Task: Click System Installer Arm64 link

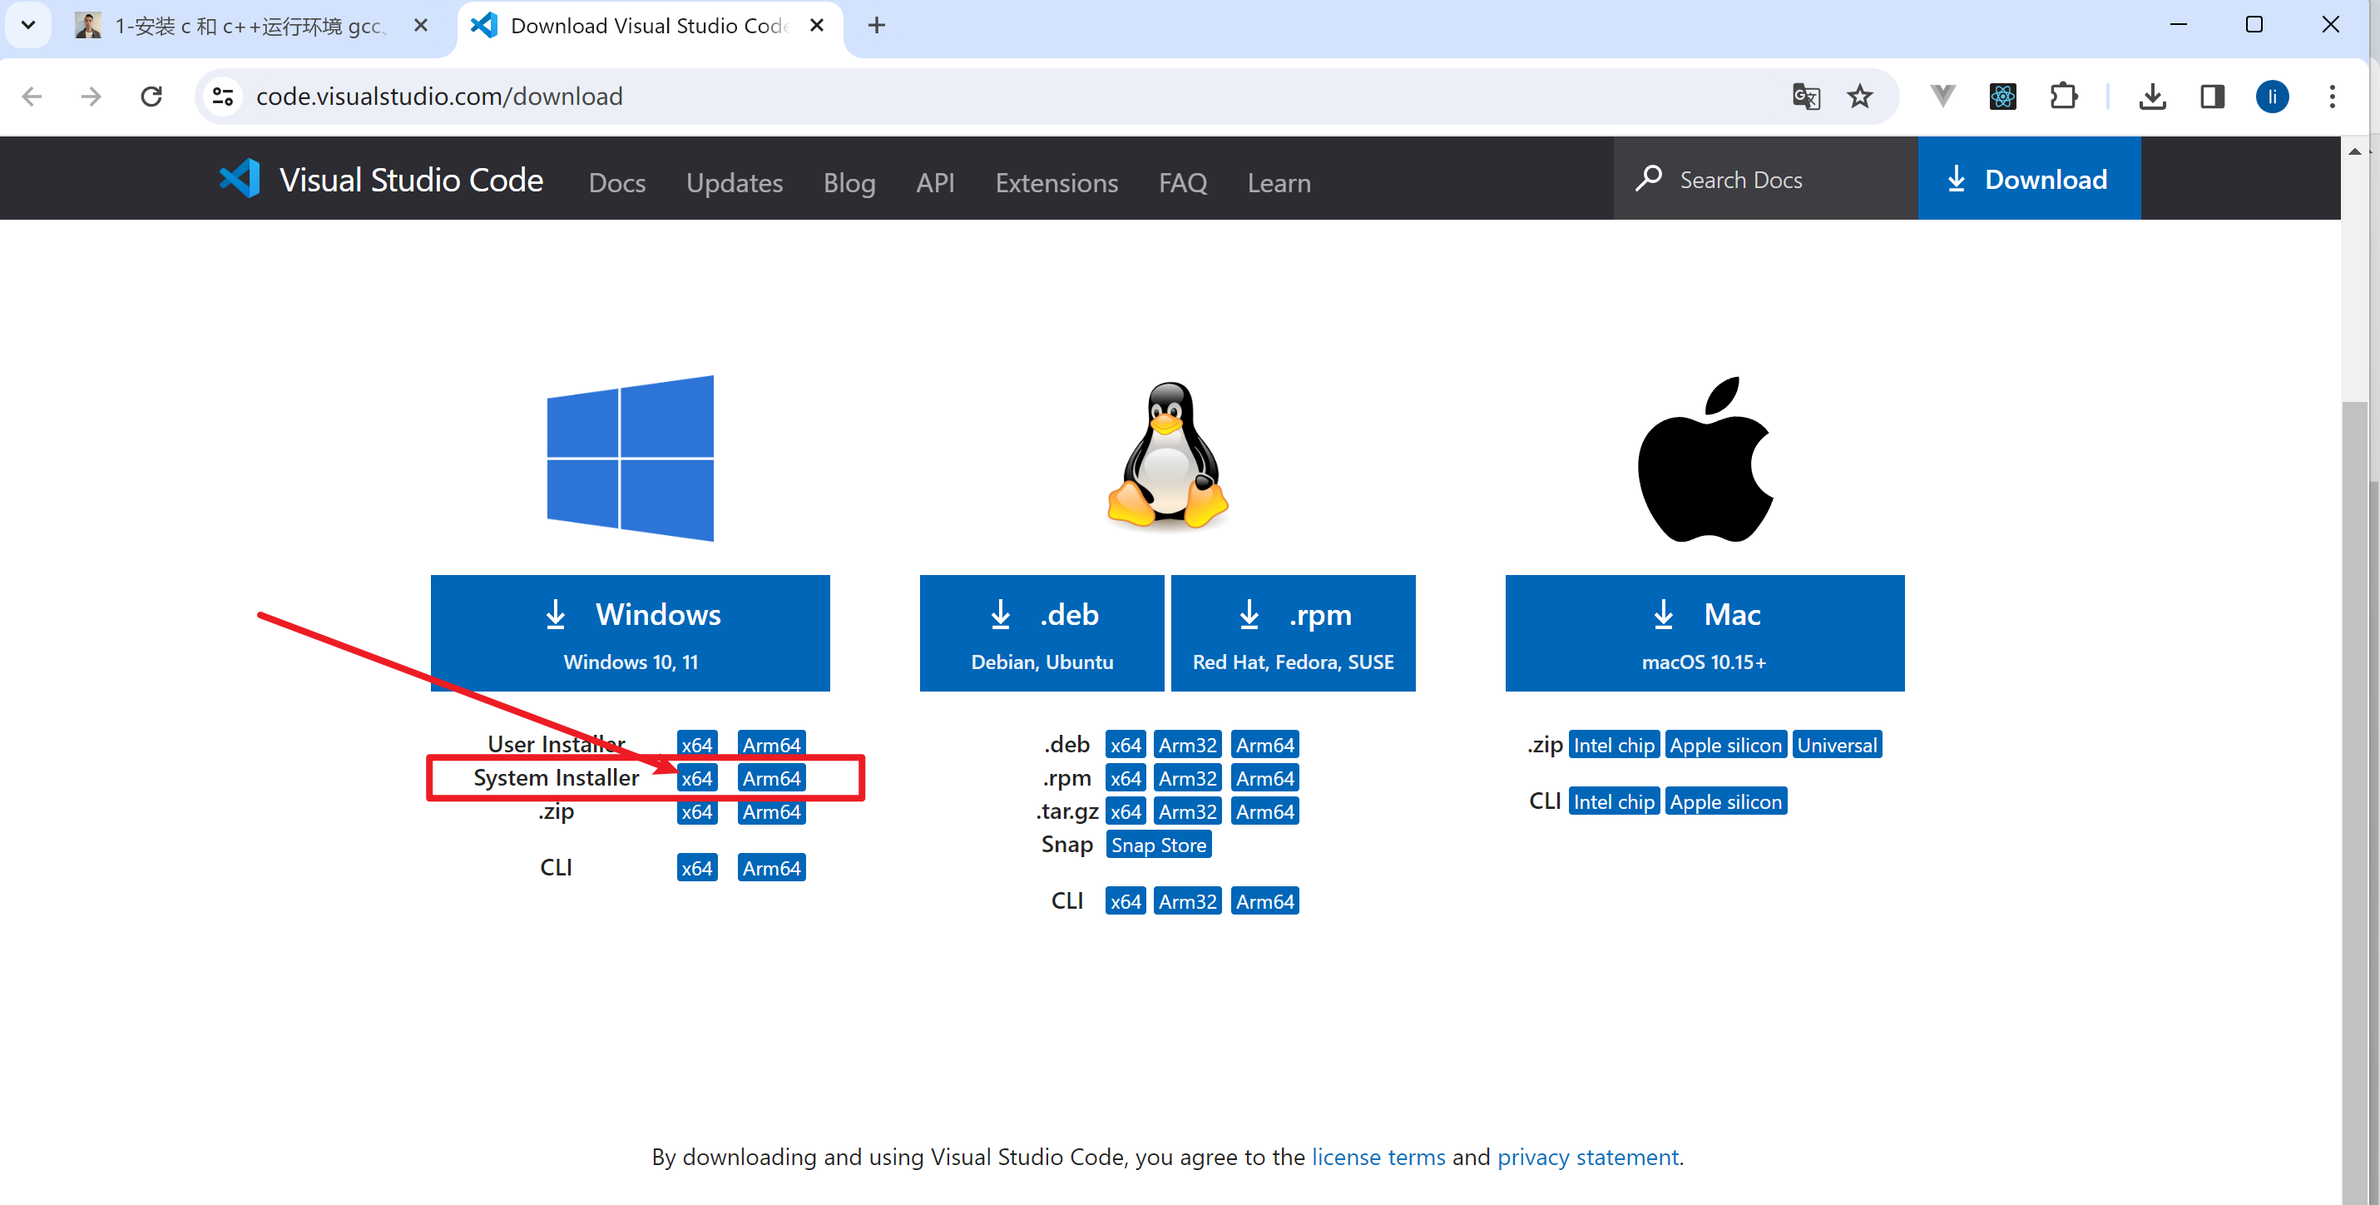Action: (771, 778)
